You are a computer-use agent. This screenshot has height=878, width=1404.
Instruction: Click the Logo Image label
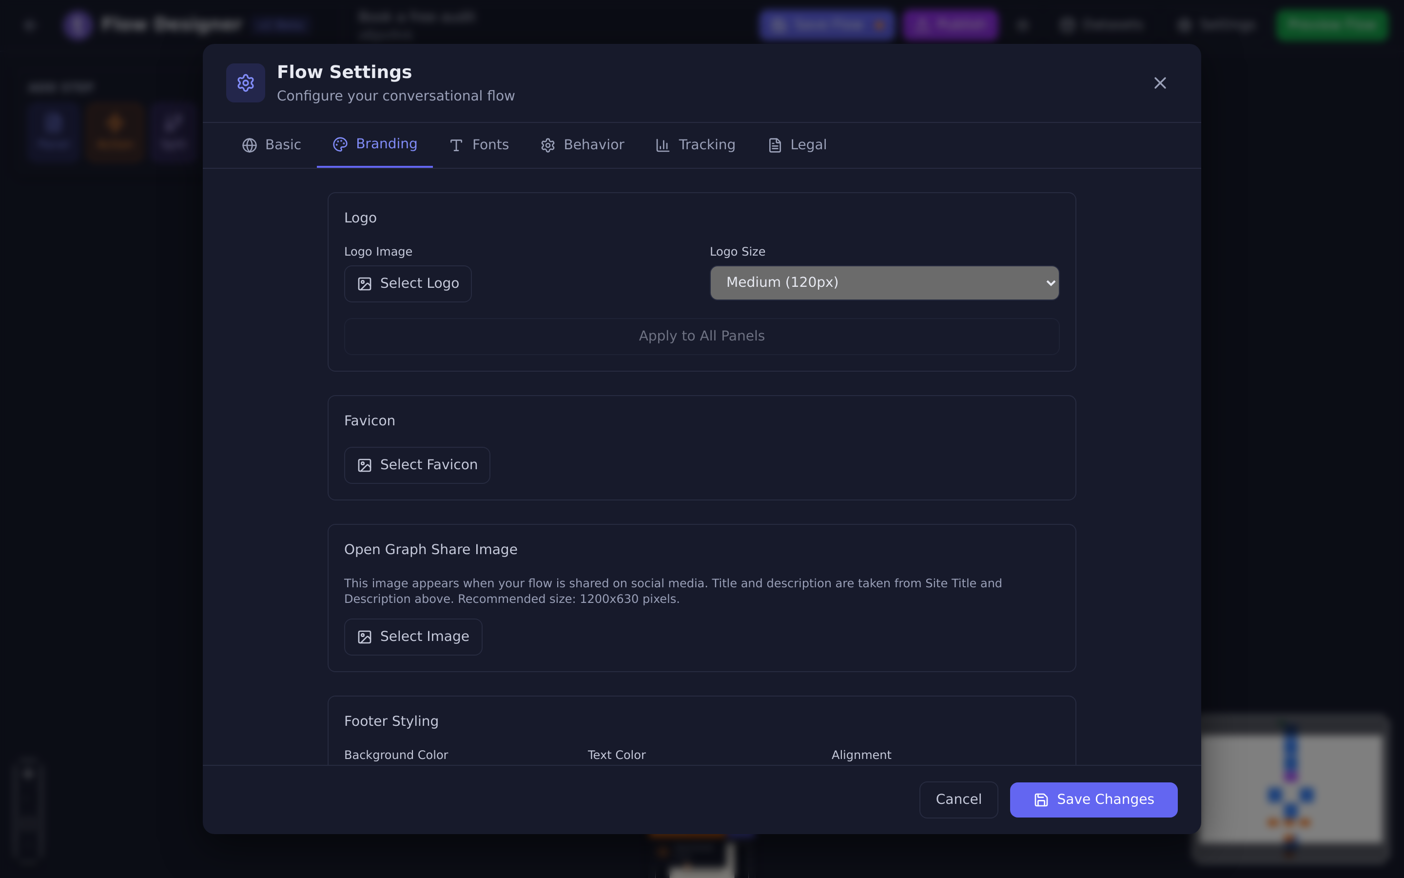tap(378, 252)
